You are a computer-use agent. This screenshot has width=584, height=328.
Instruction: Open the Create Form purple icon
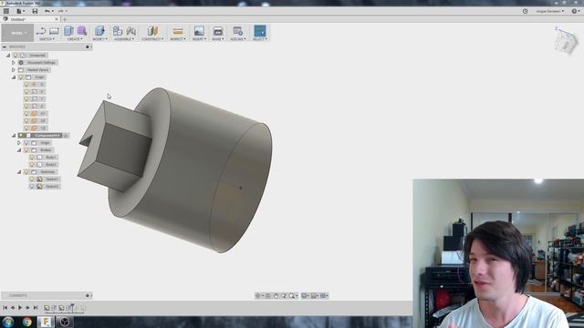click(82, 31)
